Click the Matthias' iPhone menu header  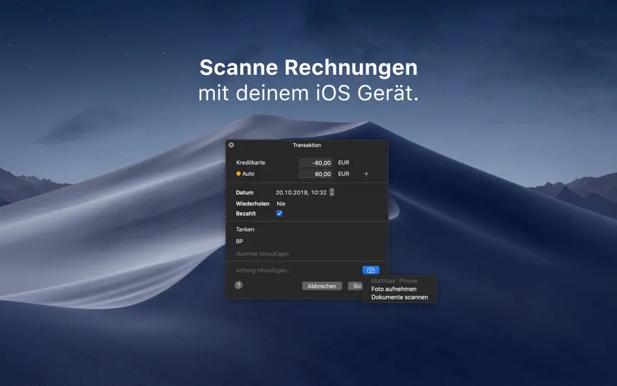click(394, 281)
